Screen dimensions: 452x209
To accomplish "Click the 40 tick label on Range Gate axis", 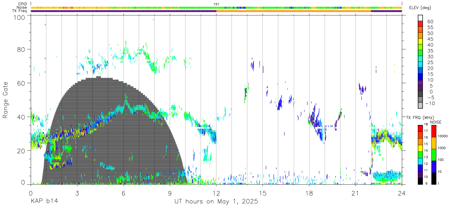I will pos(21,117).
